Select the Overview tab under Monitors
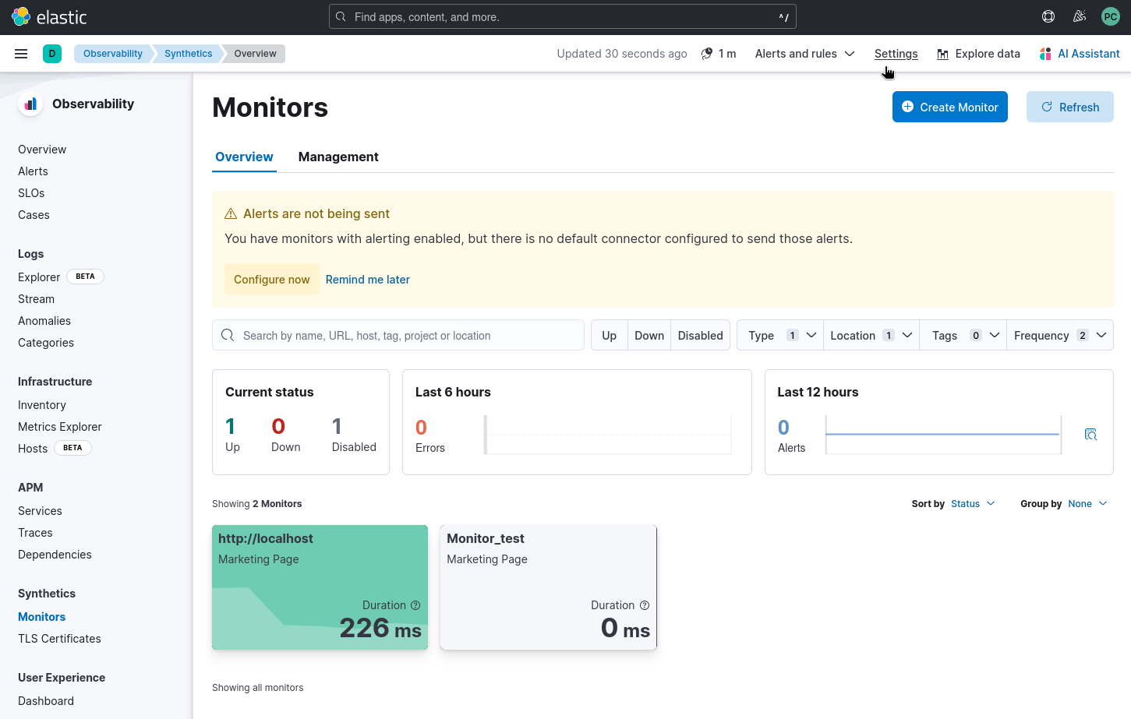 point(244,157)
